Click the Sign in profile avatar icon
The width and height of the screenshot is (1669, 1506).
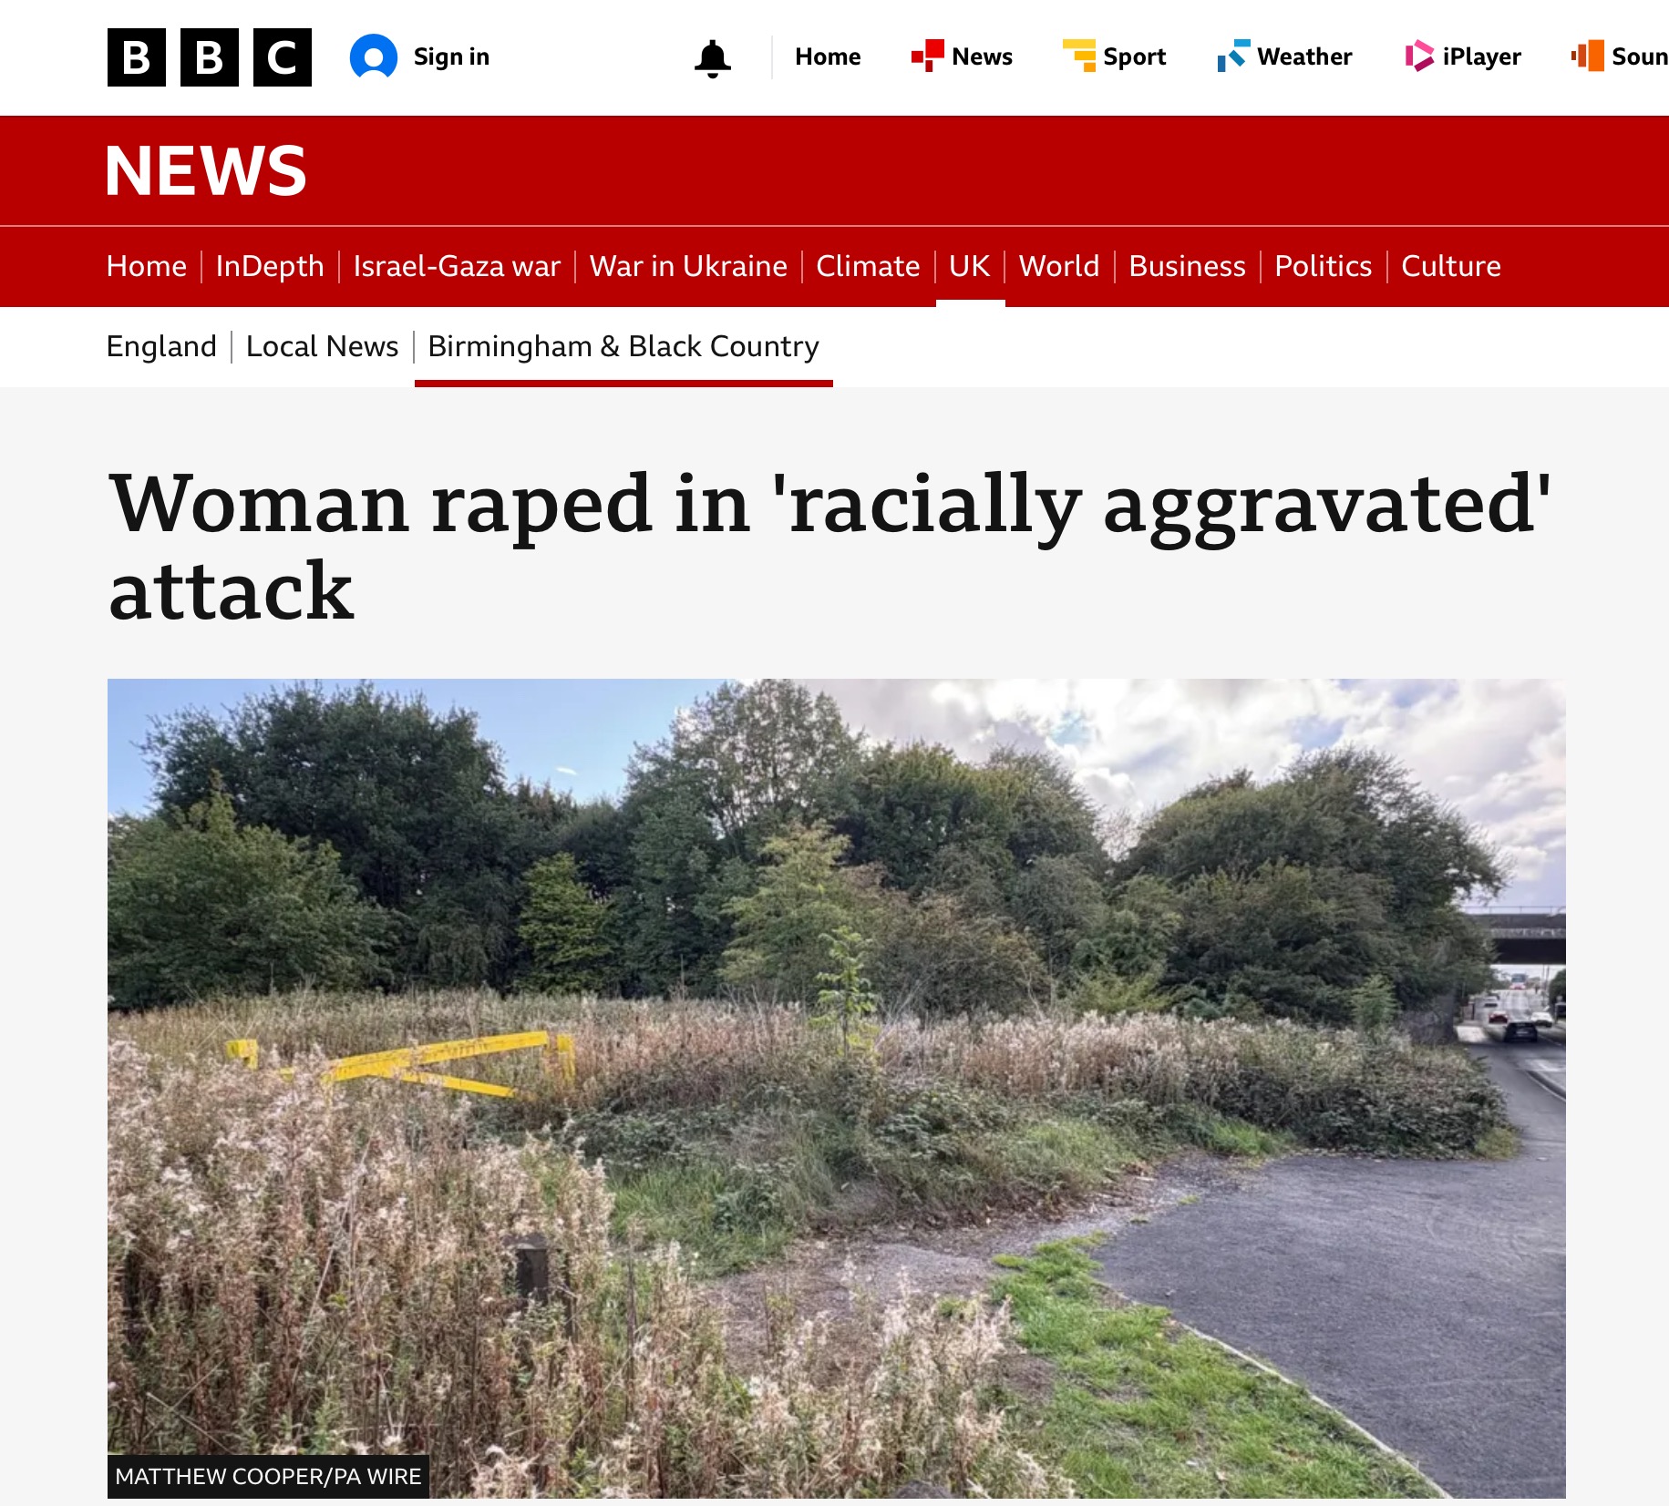coord(374,57)
